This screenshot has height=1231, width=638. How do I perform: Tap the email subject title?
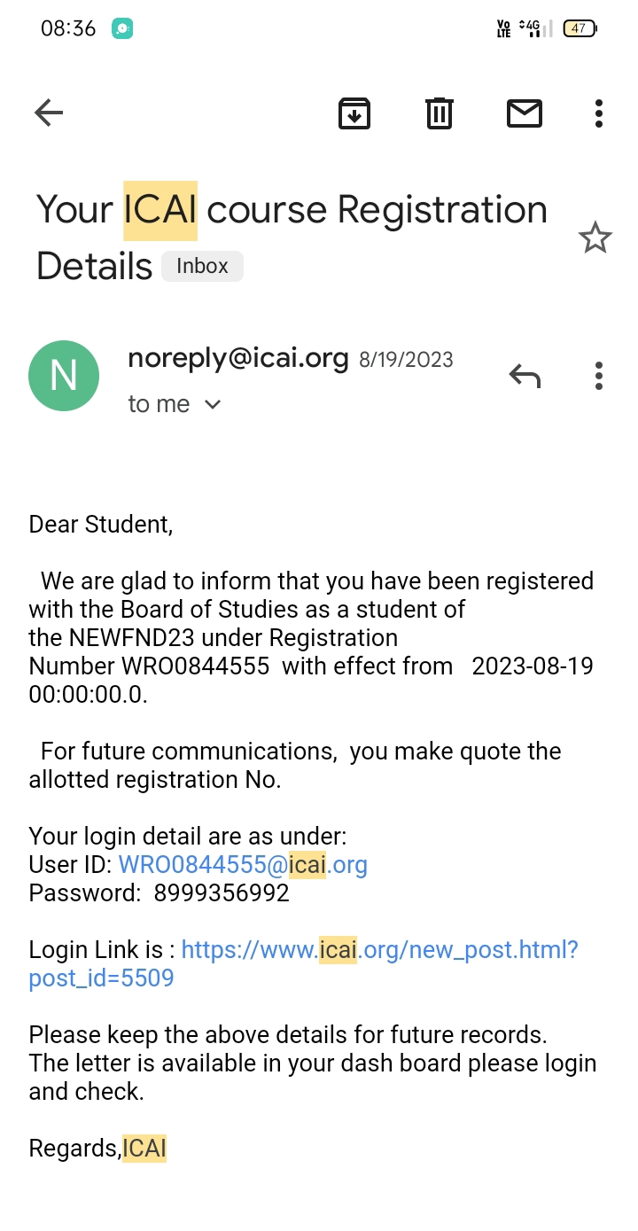[x=292, y=237]
